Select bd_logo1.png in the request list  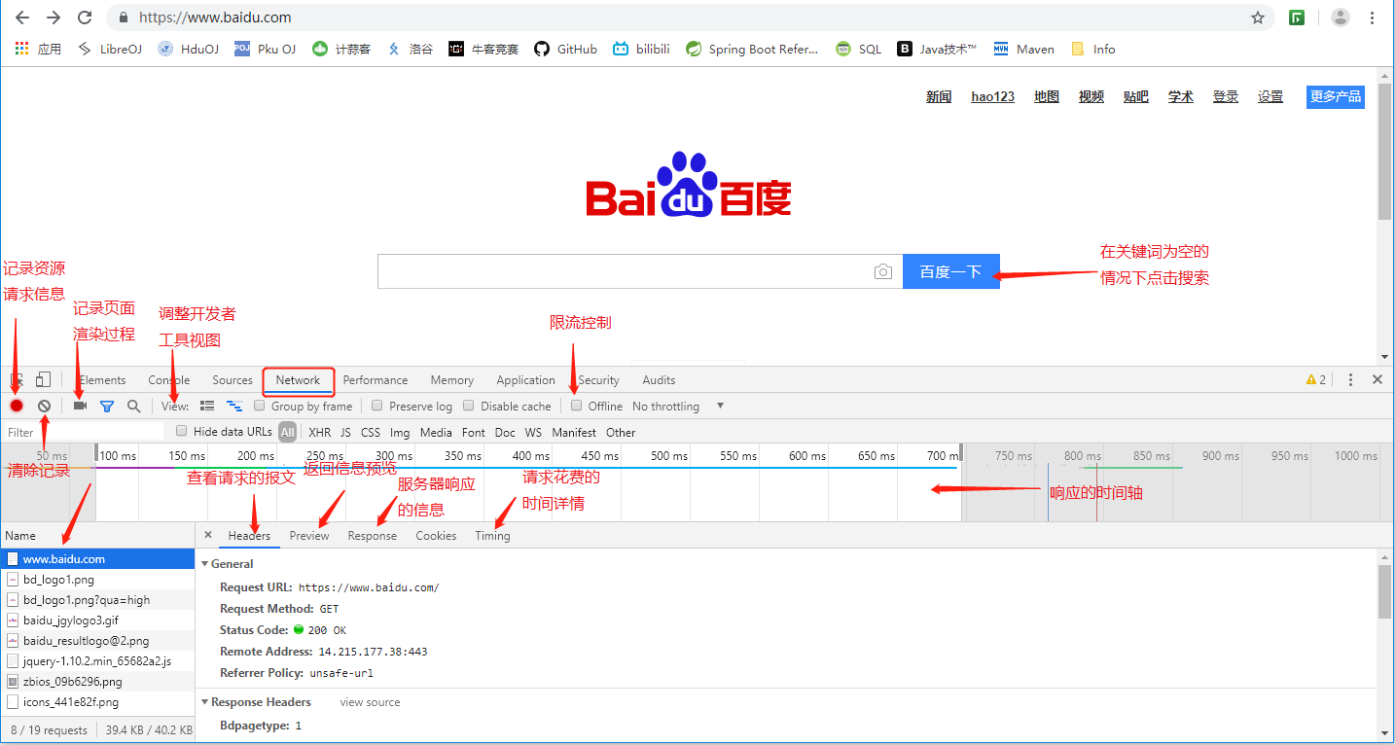pos(60,579)
